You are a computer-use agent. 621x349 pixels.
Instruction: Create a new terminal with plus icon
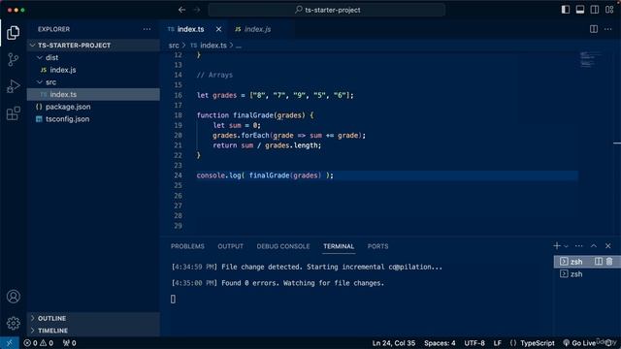[x=557, y=245]
